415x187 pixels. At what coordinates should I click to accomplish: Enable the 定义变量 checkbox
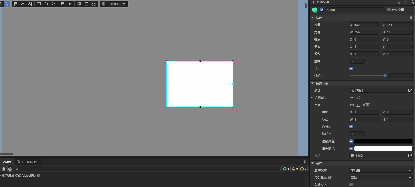pyautogui.click(x=389, y=10)
